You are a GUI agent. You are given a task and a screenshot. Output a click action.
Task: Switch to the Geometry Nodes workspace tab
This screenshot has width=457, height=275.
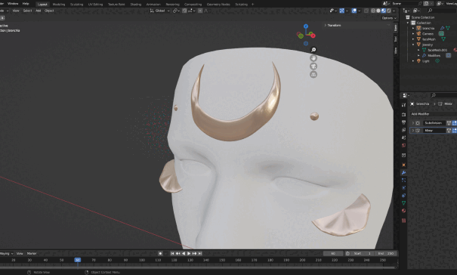218,5
